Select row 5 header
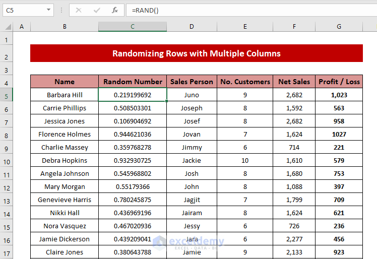The width and height of the screenshot is (377, 259). coord(6,95)
